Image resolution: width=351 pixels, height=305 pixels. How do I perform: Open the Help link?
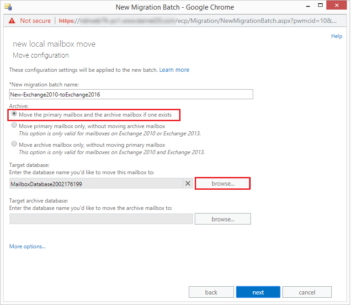(336, 36)
